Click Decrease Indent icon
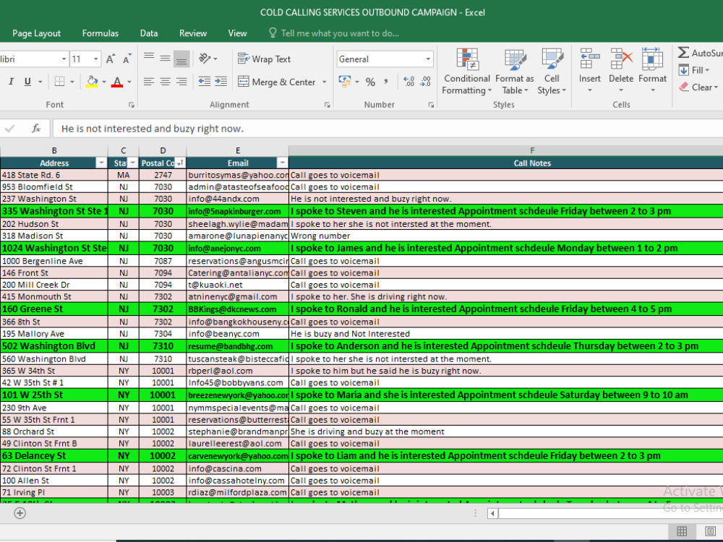 [x=205, y=82]
